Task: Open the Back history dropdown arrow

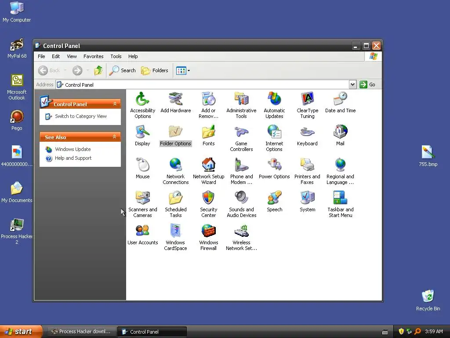Action: (65, 70)
